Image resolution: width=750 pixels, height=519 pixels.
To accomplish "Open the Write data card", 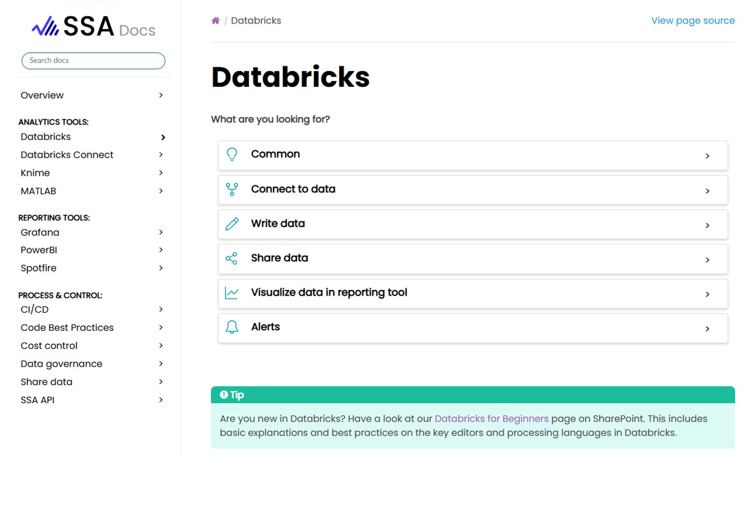I will pos(473,224).
